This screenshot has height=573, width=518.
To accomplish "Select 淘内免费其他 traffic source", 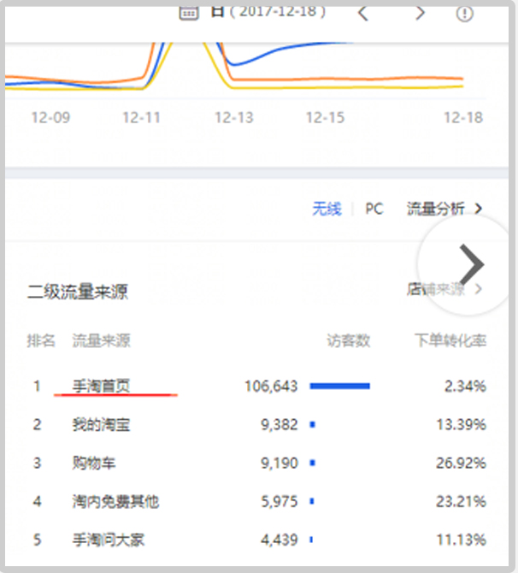I will 115,502.
